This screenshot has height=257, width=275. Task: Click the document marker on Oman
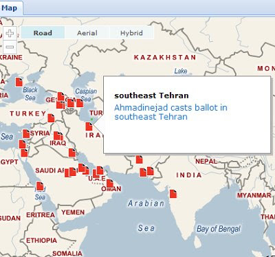point(110,183)
